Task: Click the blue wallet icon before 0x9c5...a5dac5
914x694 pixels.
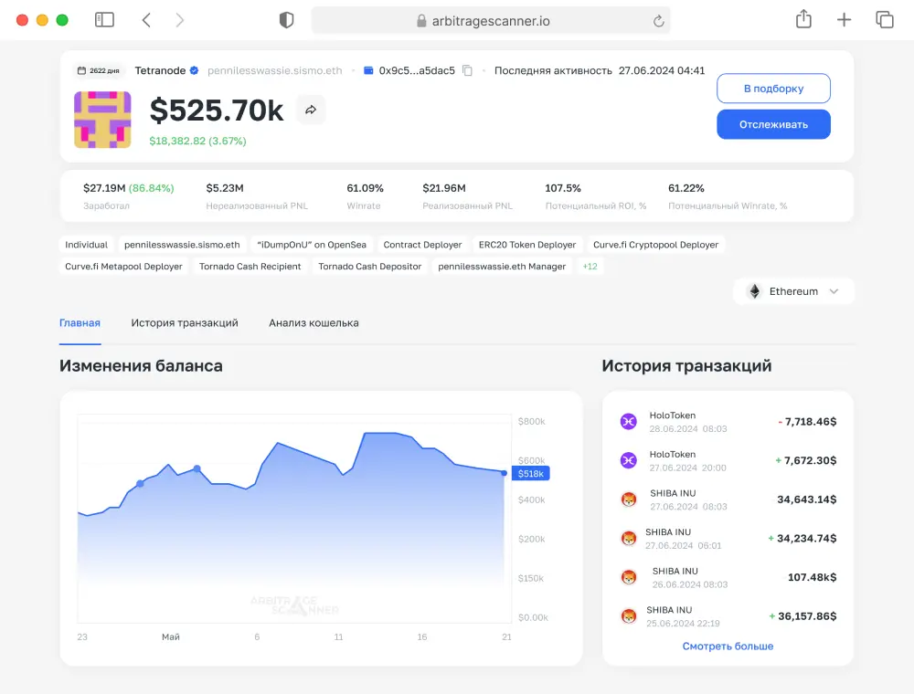Action: pyautogui.click(x=367, y=69)
